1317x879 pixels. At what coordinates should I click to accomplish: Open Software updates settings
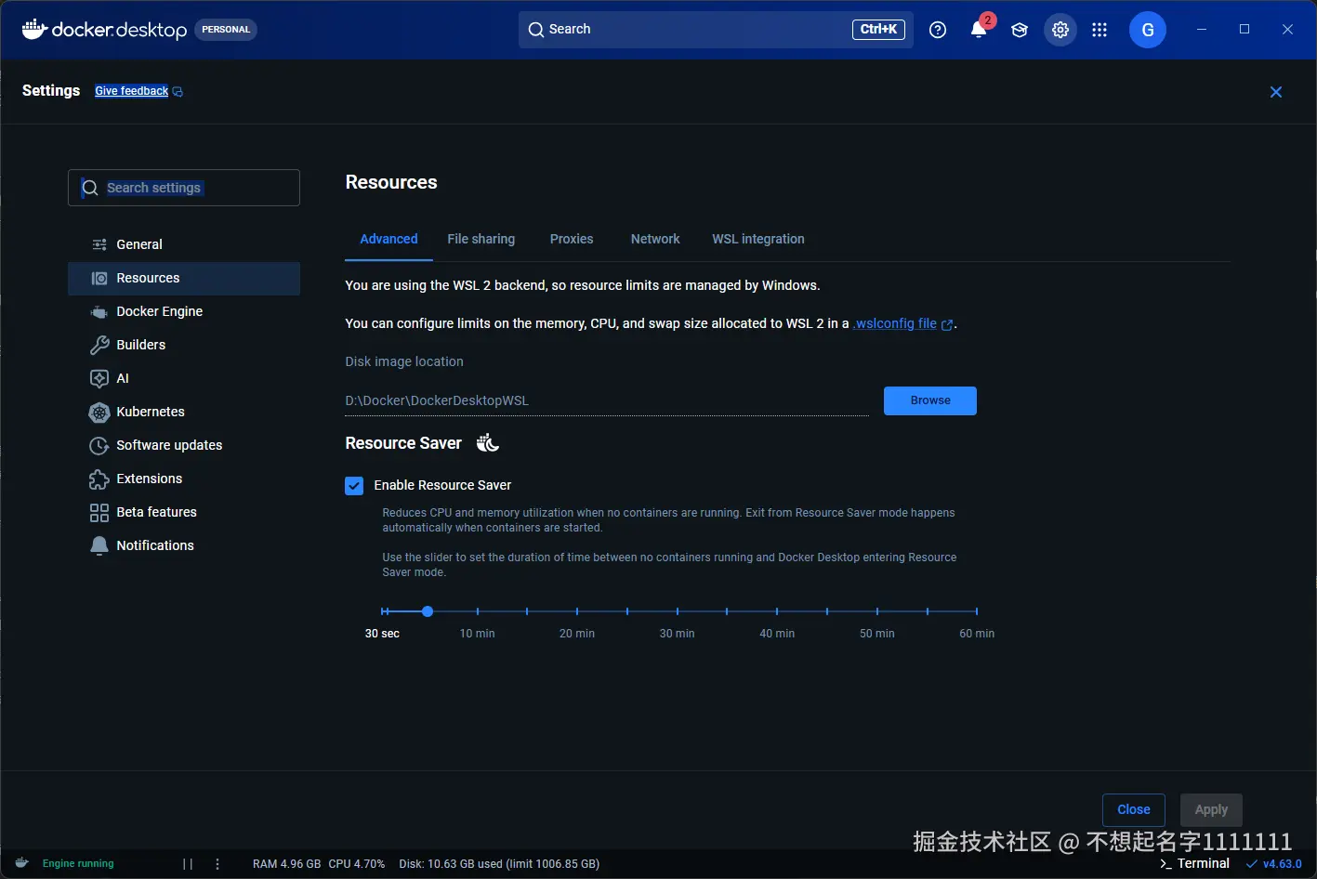coord(184,445)
